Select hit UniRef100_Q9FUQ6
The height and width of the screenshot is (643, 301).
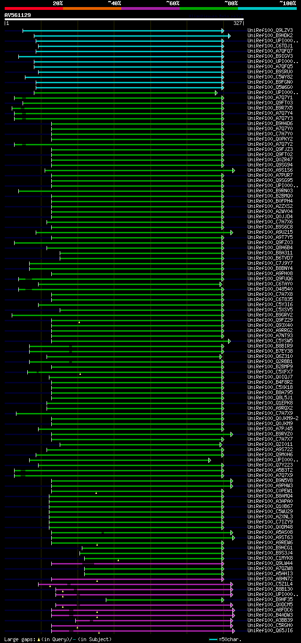click(x=270, y=279)
